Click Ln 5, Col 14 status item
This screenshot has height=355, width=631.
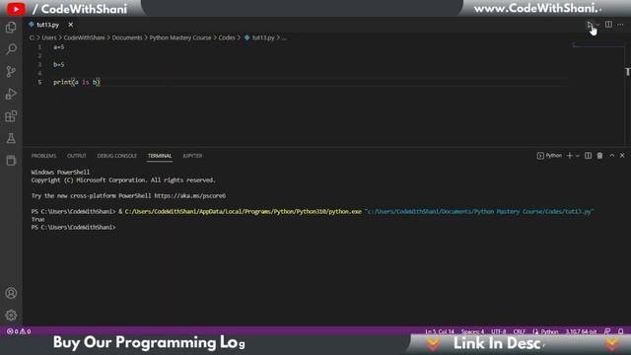[440, 331]
